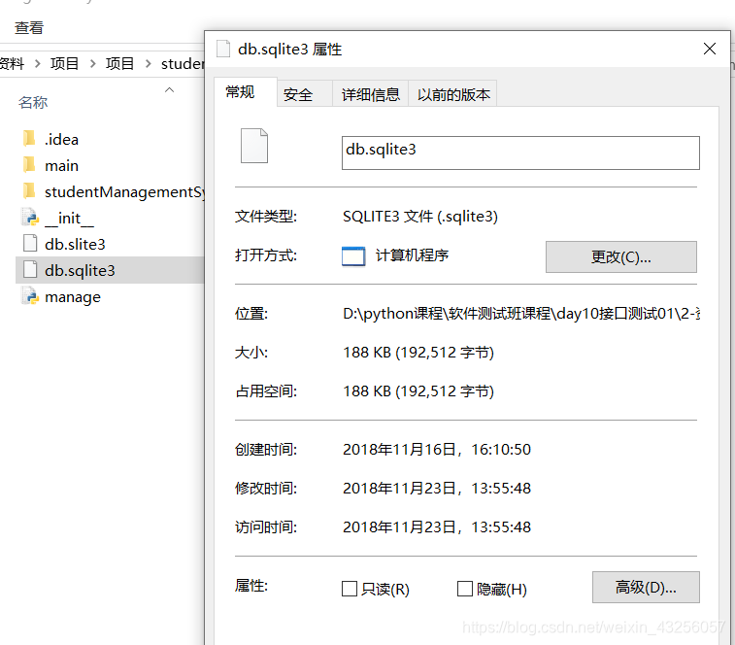The width and height of the screenshot is (735, 645).
Task: Click the db.slite3 file icon
Action: click(x=30, y=244)
